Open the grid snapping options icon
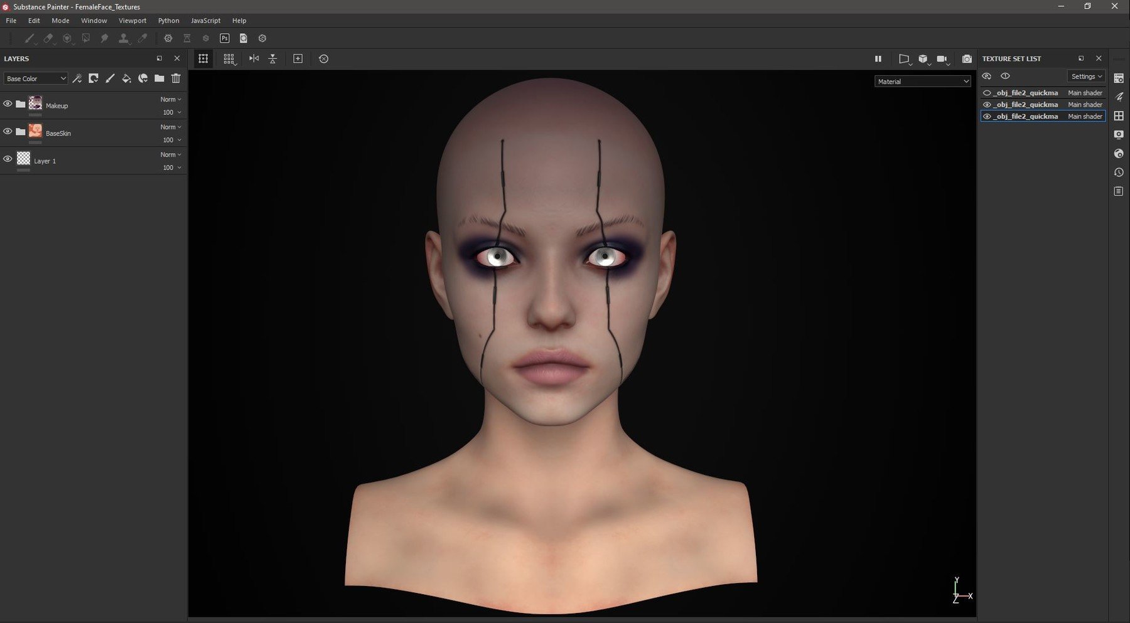This screenshot has height=623, width=1130. coord(229,58)
